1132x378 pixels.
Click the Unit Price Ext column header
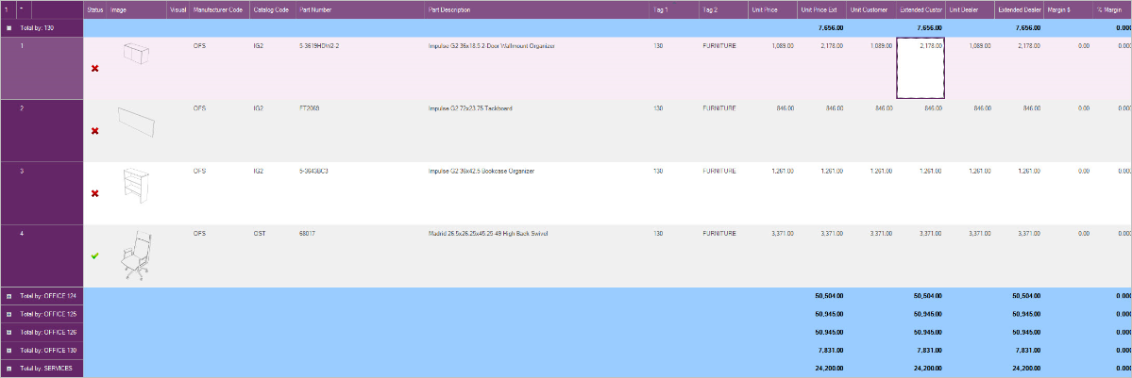pyautogui.click(x=822, y=10)
